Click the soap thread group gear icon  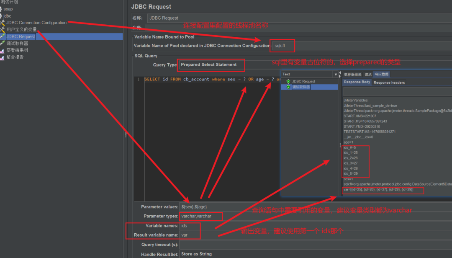click(x=2, y=9)
